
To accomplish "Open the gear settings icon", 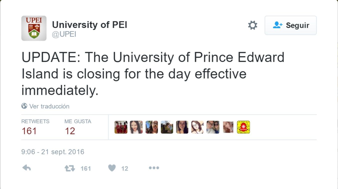I will (252, 25).
